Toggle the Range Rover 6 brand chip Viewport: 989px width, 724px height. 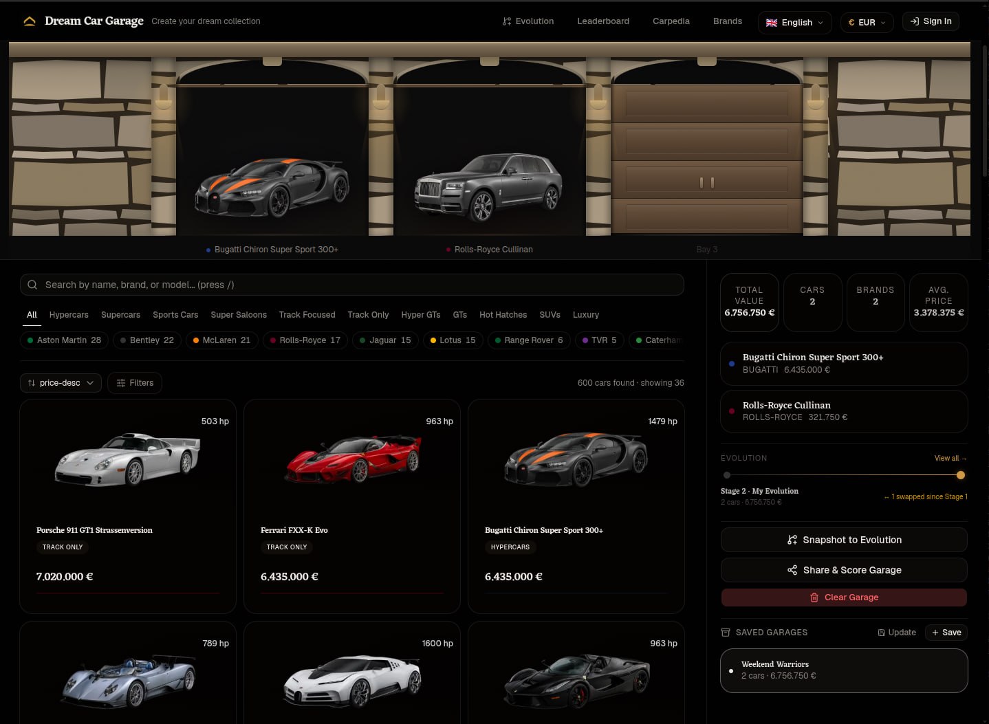[x=529, y=340]
